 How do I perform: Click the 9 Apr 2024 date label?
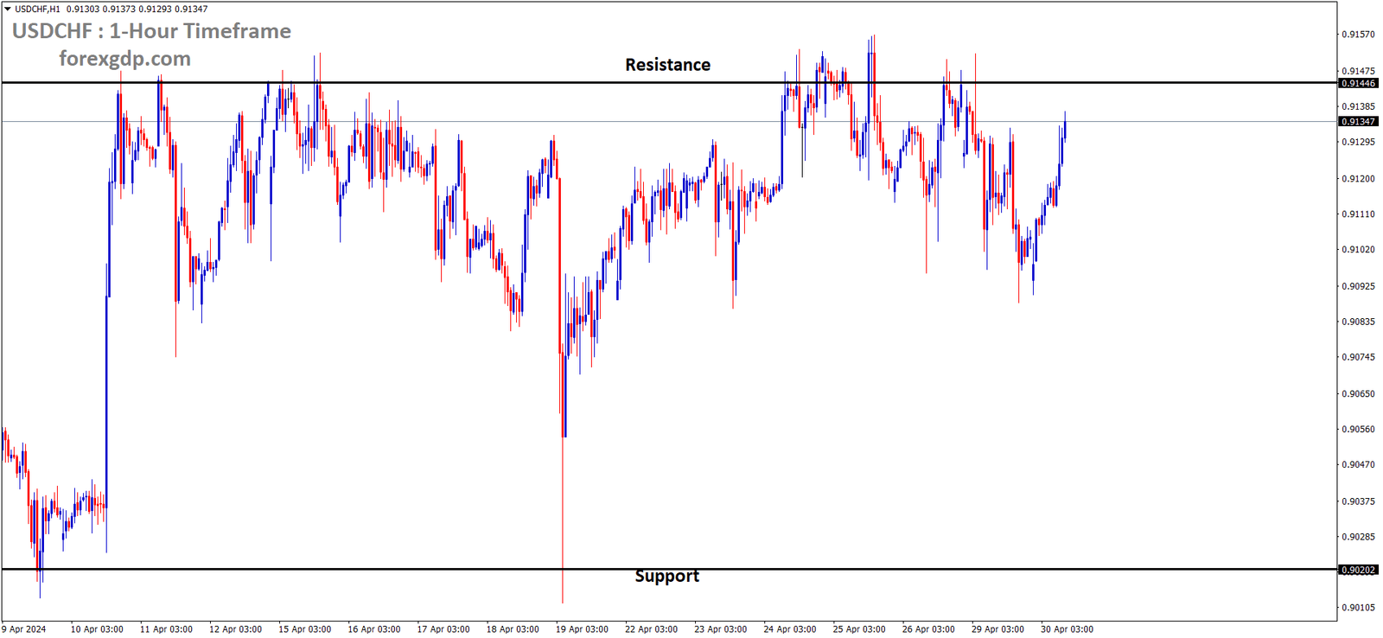pyautogui.click(x=24, y=629)
